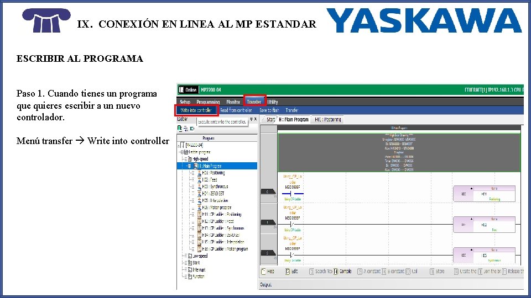Open the Transfer menu
531x298 pixels.
point(254,102)
